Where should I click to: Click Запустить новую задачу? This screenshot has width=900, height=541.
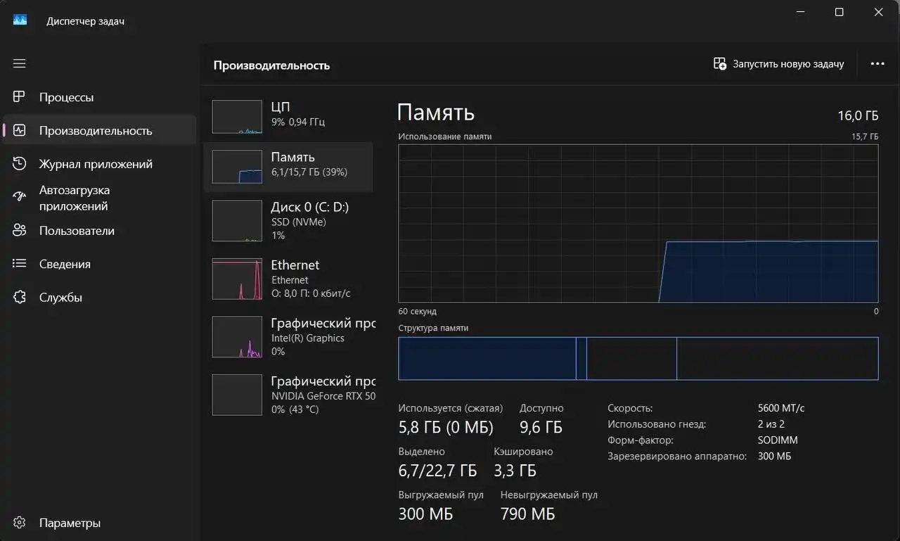(x=778, y=63)
